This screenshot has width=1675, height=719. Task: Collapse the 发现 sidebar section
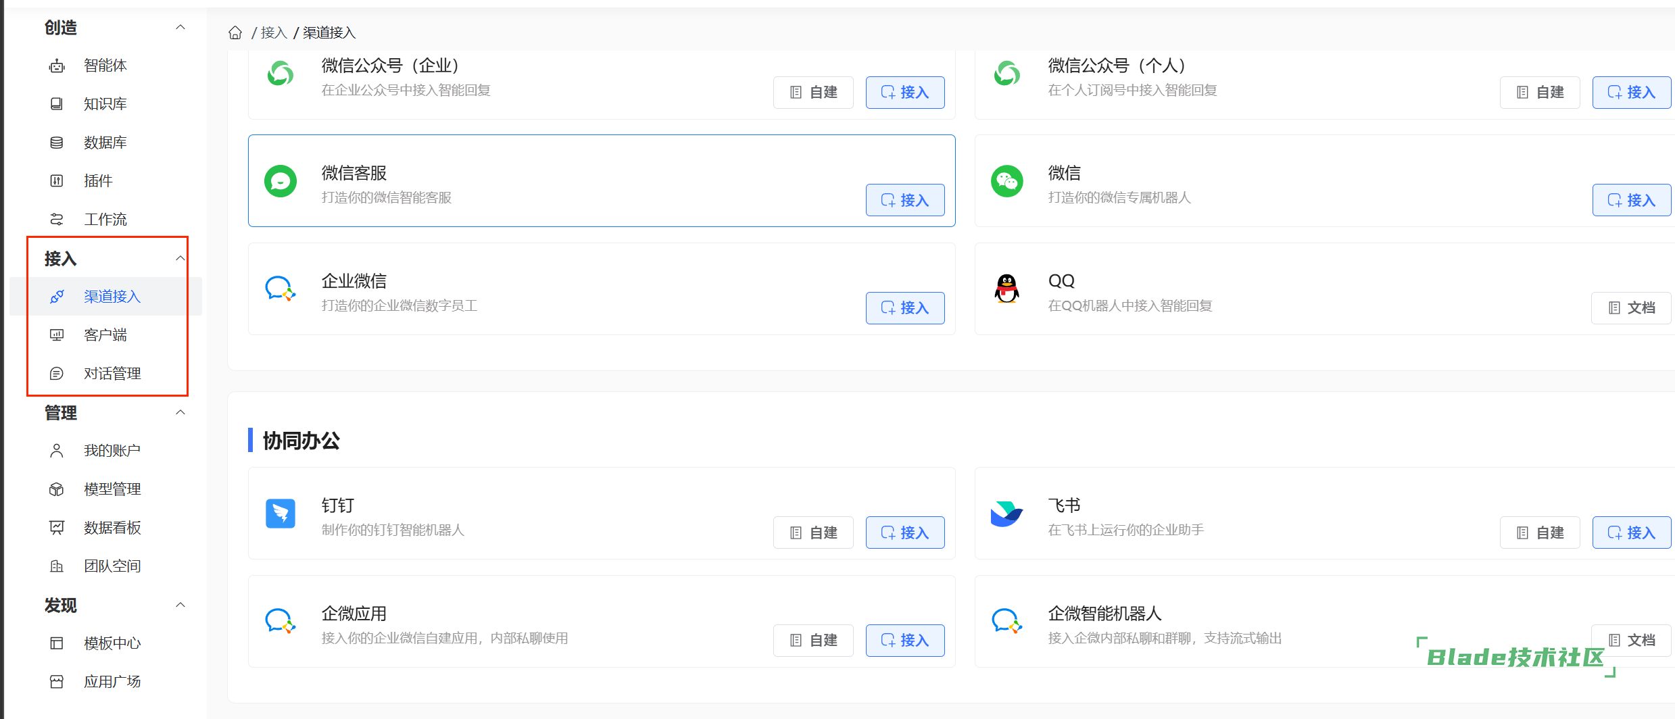coord(180,605)
